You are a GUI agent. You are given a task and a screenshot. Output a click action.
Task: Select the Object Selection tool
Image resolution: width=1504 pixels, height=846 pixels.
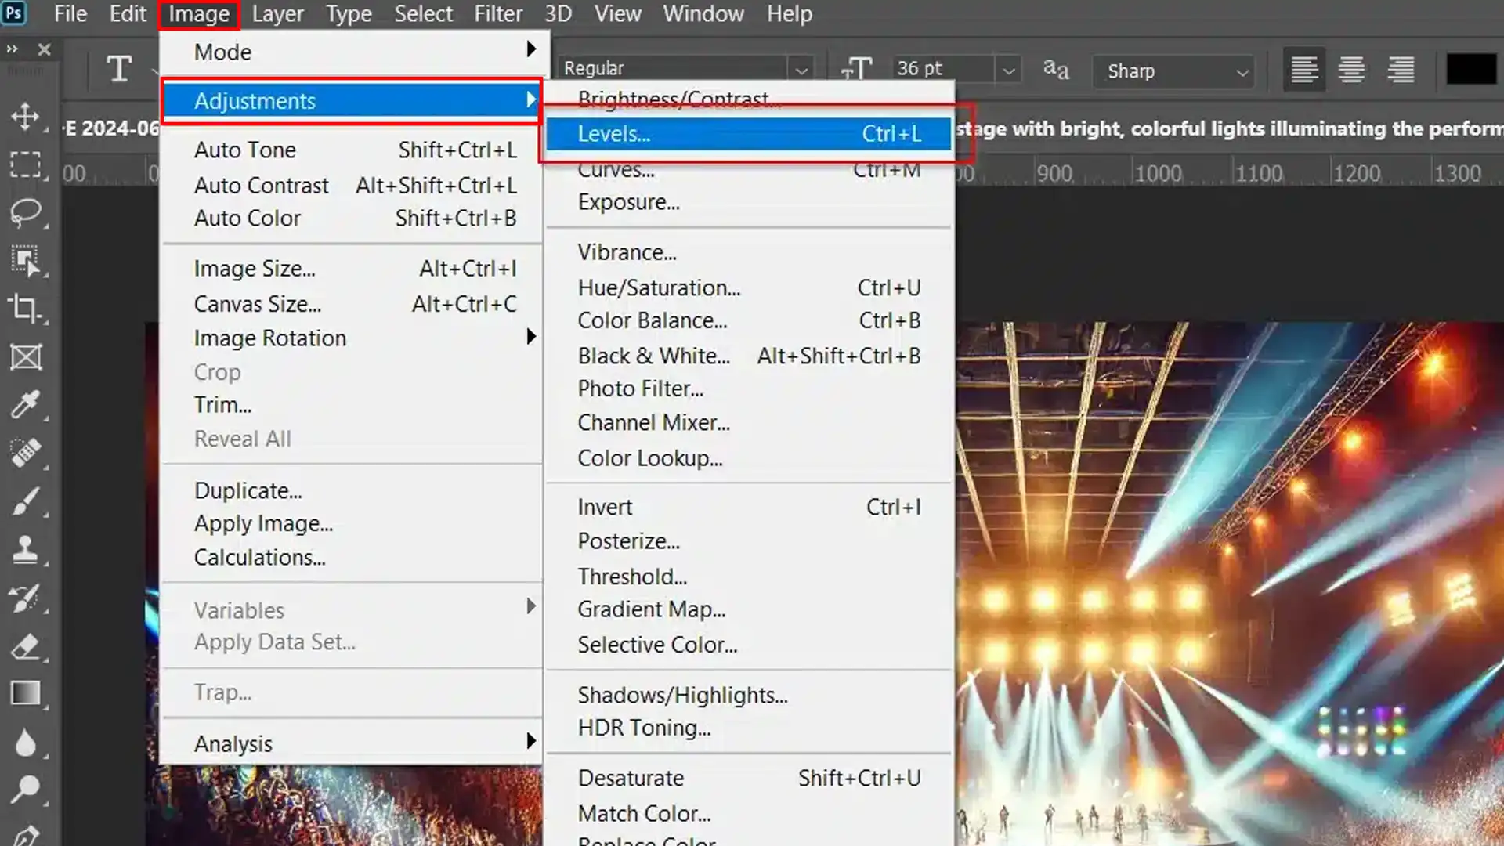tap(26, 262)
